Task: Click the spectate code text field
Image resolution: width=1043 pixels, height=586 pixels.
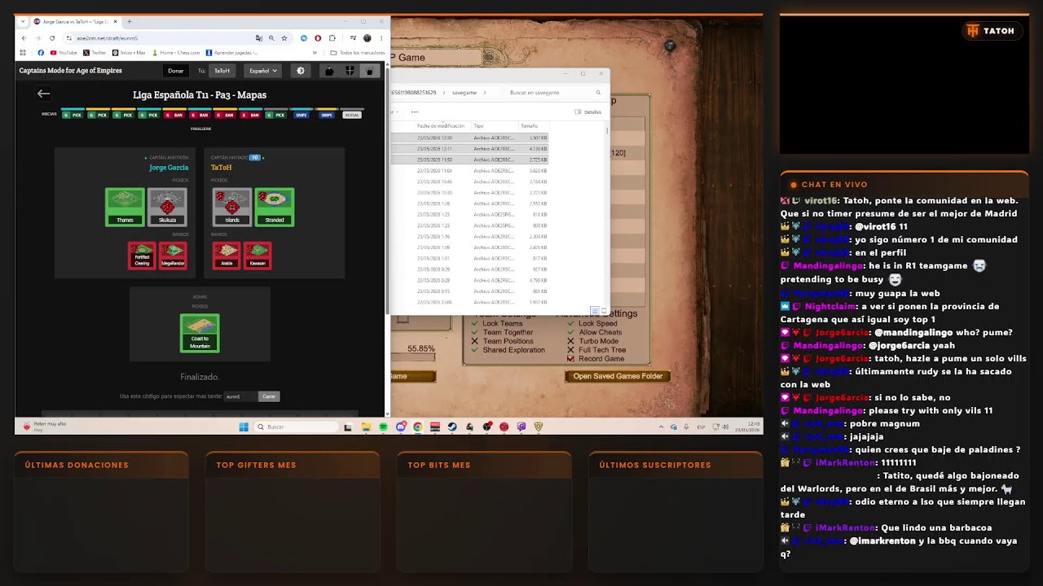Action: pyautogui.click(x=240, y=396)
